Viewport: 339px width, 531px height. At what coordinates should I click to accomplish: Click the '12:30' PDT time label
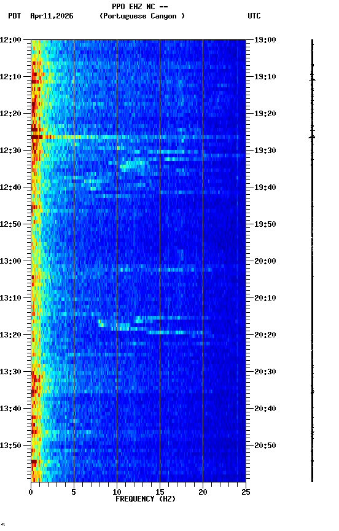[x=10, y=151]
